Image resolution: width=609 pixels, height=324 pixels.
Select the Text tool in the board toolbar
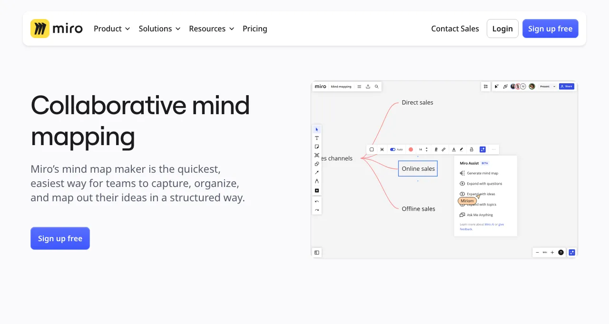click(x=317, y=138)
